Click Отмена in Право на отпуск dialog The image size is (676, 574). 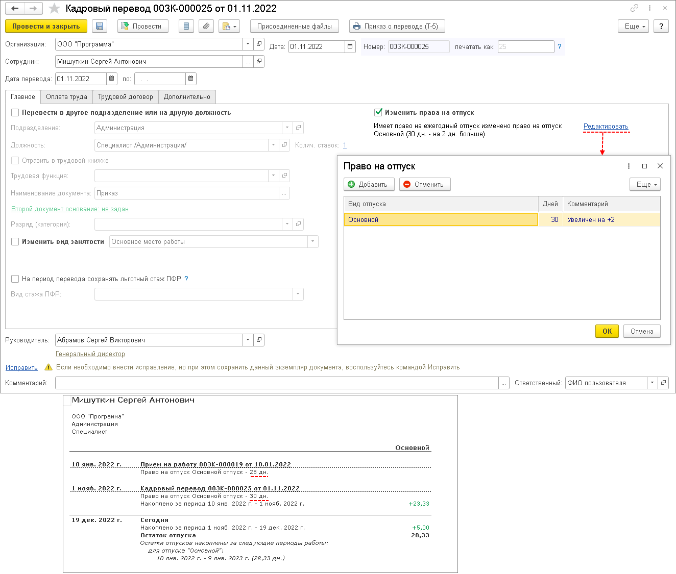(642, 331)
